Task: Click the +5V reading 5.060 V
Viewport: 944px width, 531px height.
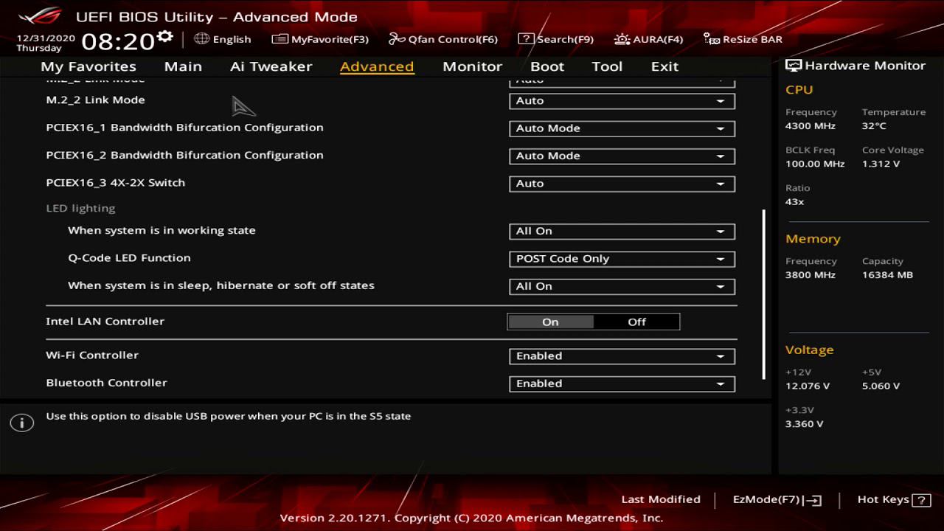Action: (x=881, y=386)
